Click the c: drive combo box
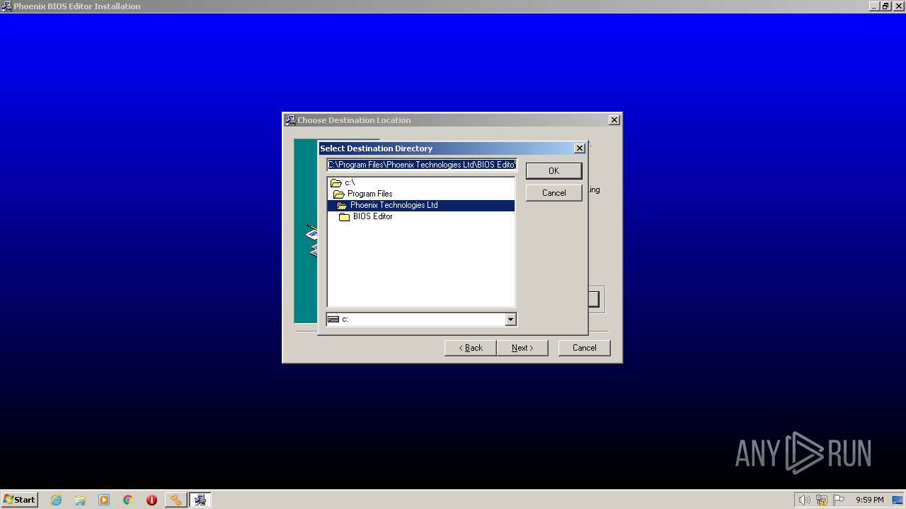Image resolution: width=906 pixels, height=509 pixels. (x=421, y=320)
